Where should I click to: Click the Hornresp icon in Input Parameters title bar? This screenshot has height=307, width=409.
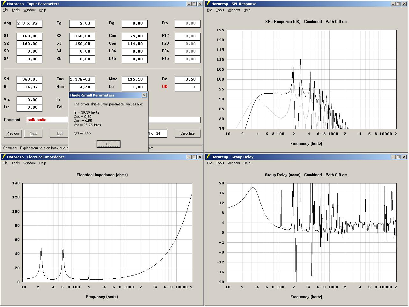click(x=4, y=4)
